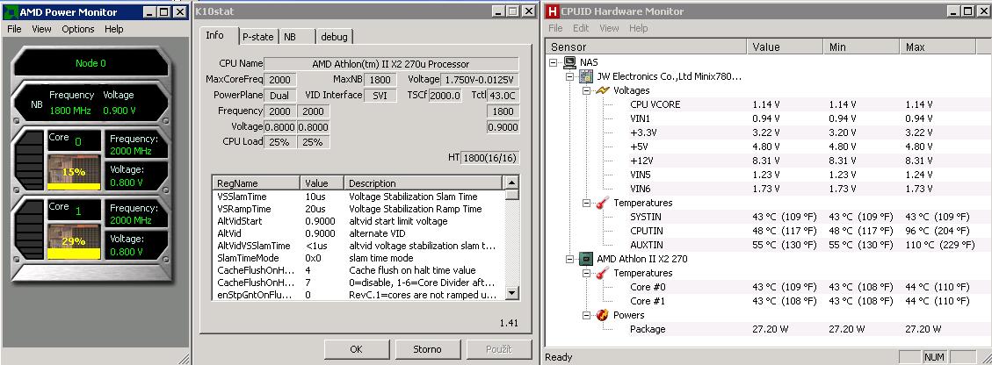The width and height of the screenshot is (992, 365).
Task: Click the Storno button in K10stat
Action: click(x=427, y=348)
